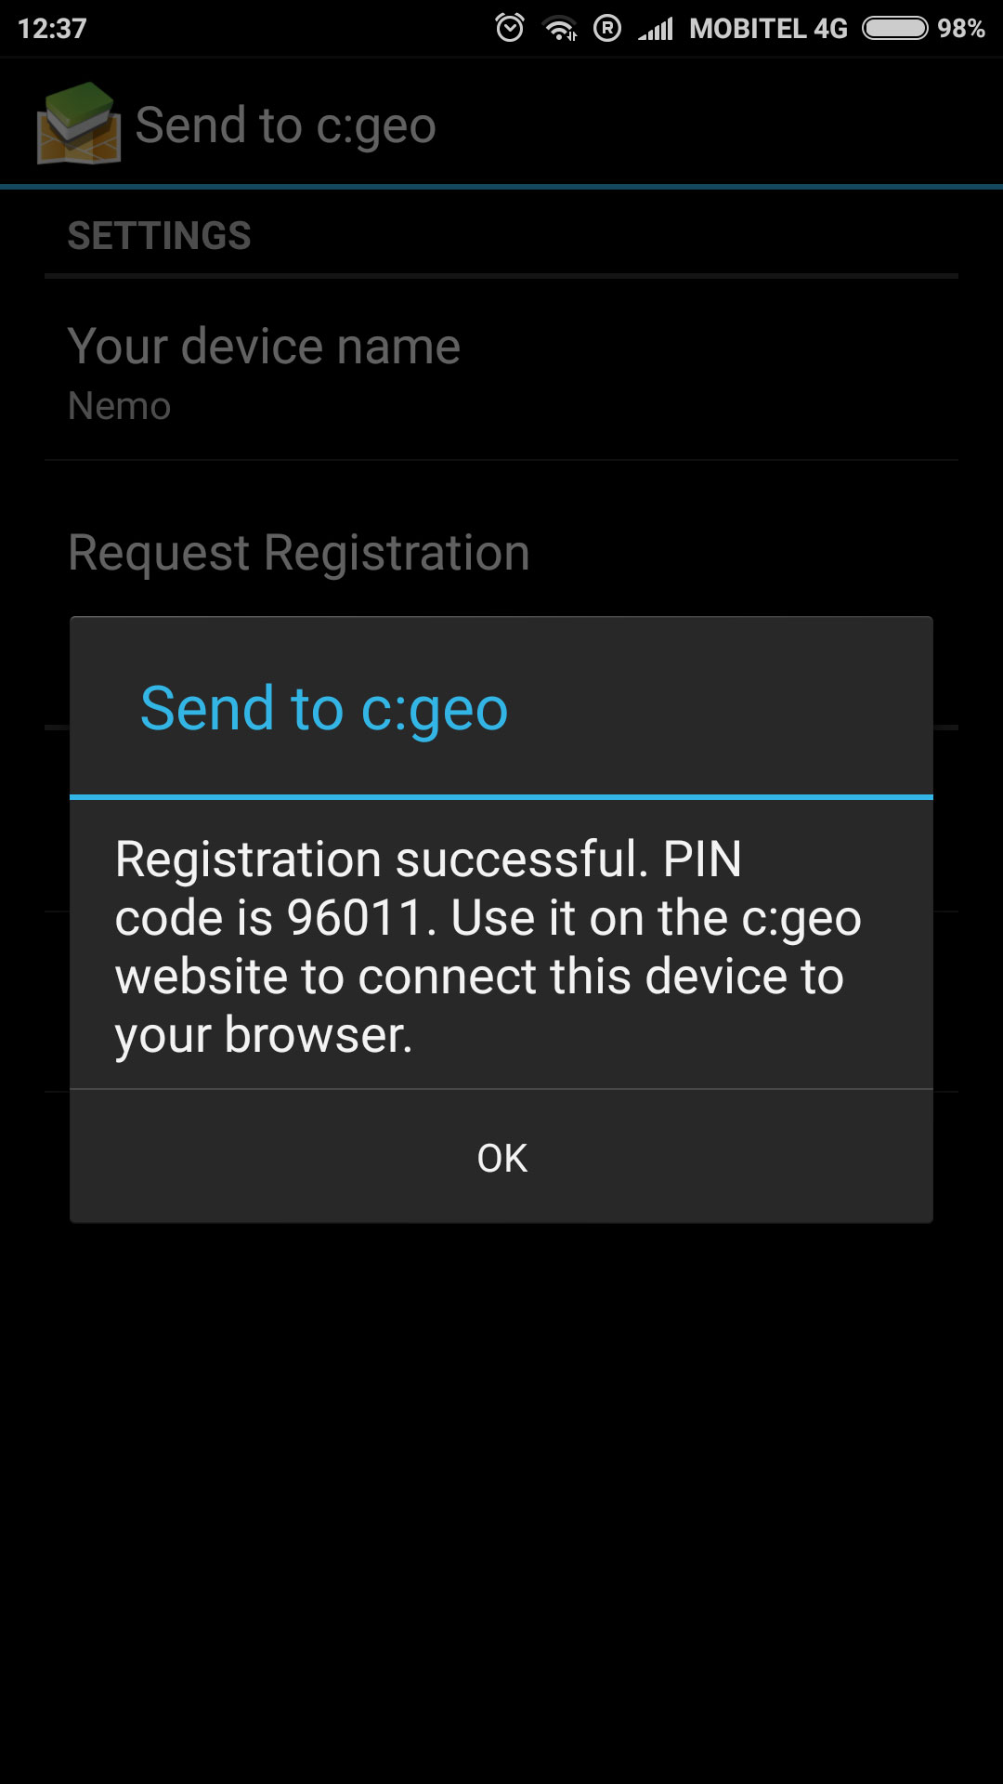Select Request Registration entry
The image size is (1003, 1784).
299,552
